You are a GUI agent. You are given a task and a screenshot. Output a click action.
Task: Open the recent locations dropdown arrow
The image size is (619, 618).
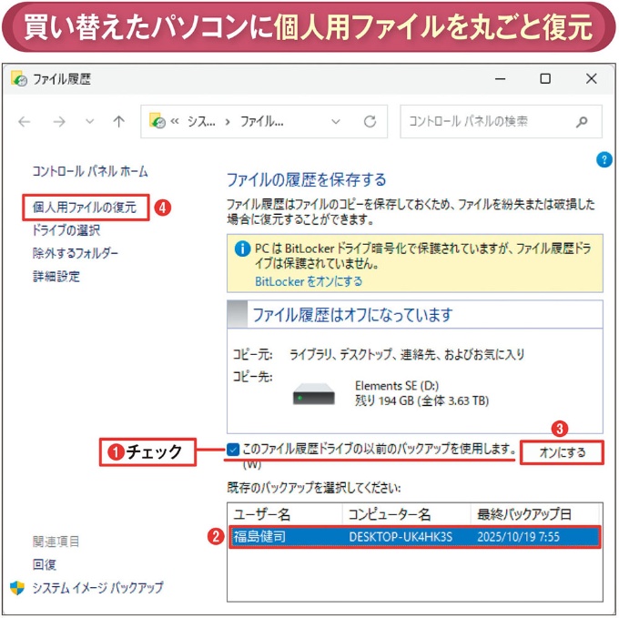[89, 121]
